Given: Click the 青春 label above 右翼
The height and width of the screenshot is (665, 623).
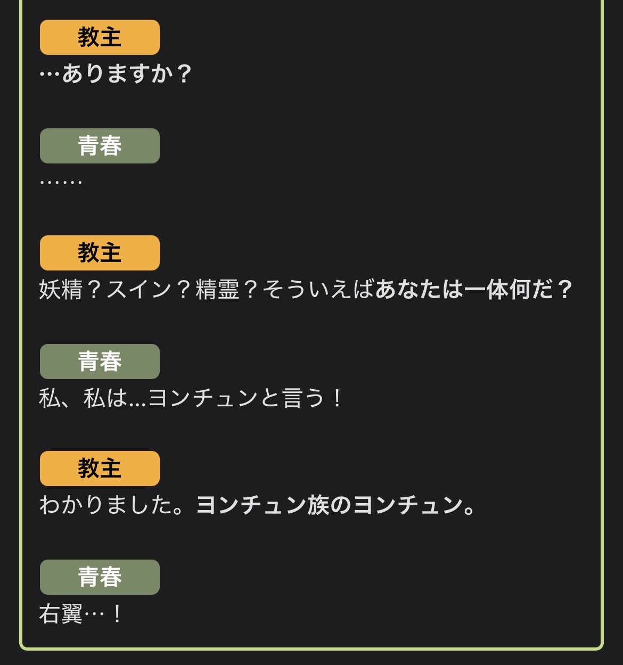Looking at the screenshot, I should 100,577.
